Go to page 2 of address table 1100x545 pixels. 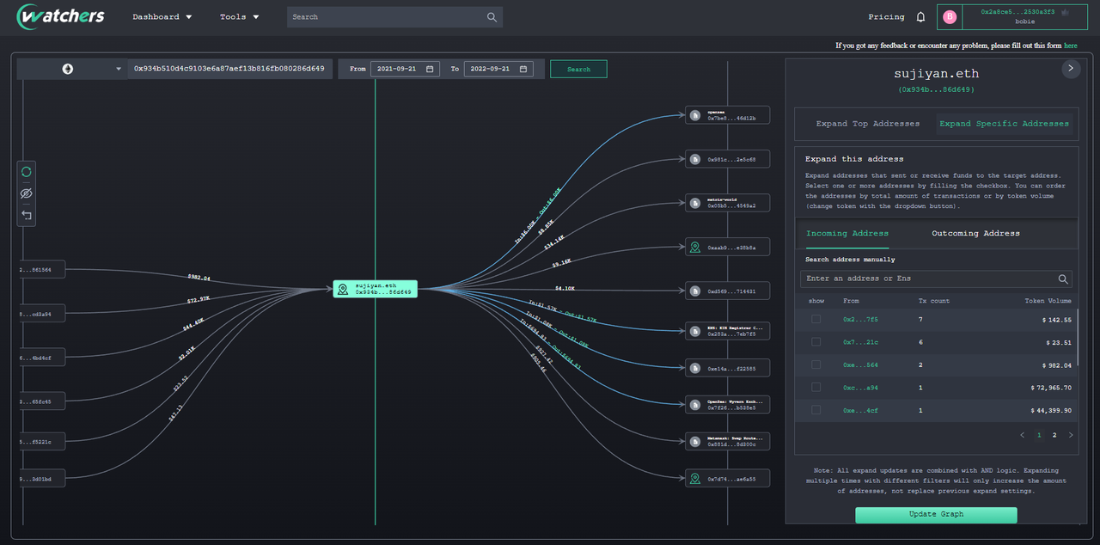1054,436
